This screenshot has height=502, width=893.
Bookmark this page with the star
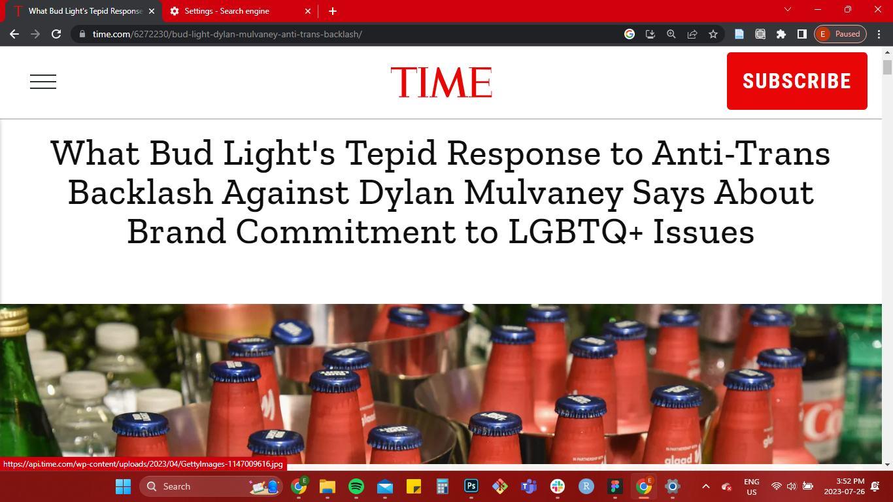tap(713, 34)
